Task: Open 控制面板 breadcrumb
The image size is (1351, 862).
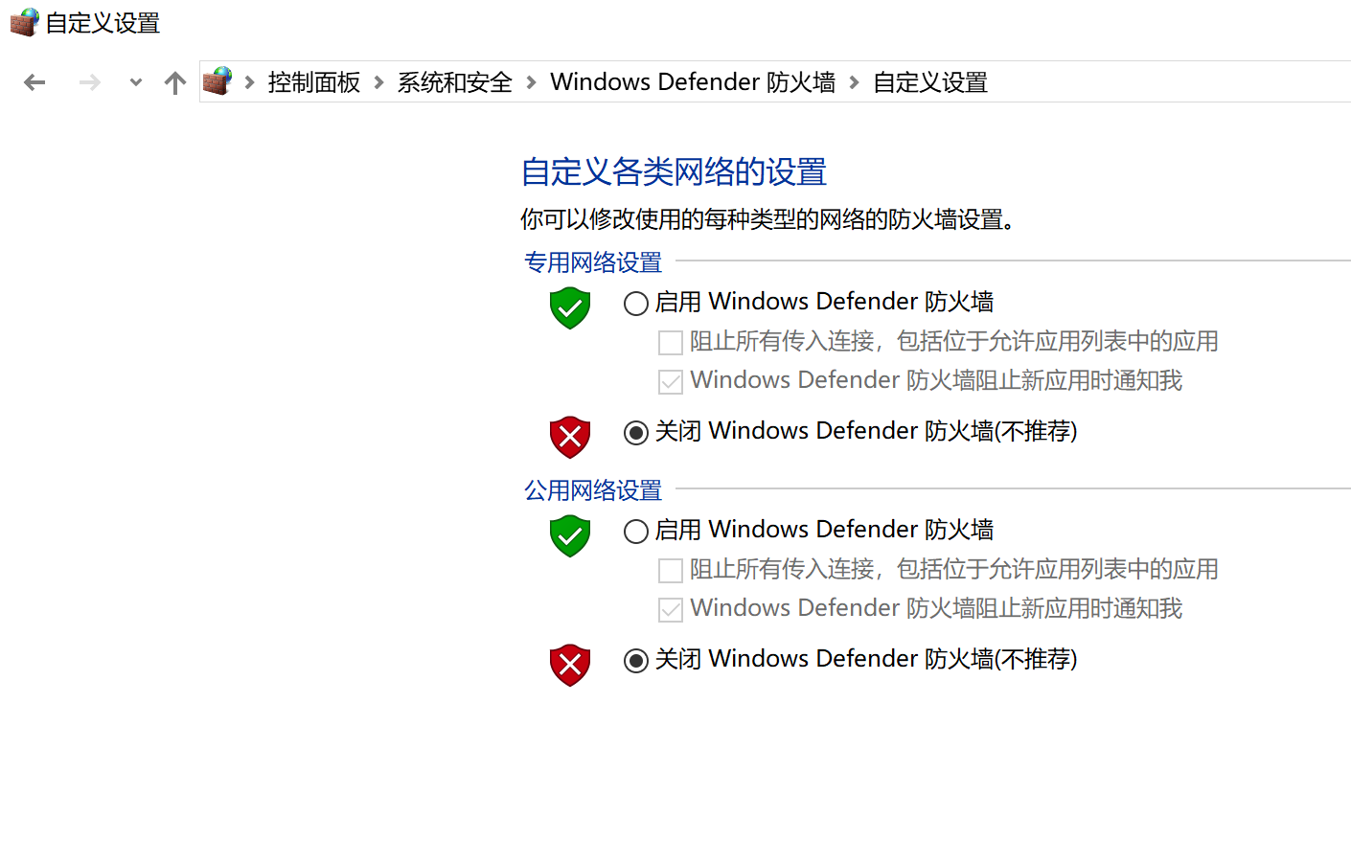Action: [314, 82]
